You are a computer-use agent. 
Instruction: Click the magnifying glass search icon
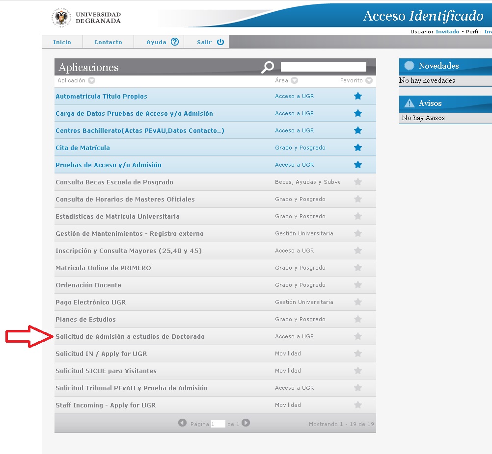(268, 67)
